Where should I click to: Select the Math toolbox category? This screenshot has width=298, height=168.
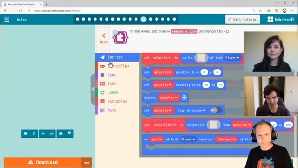click(x=117, y=110)
